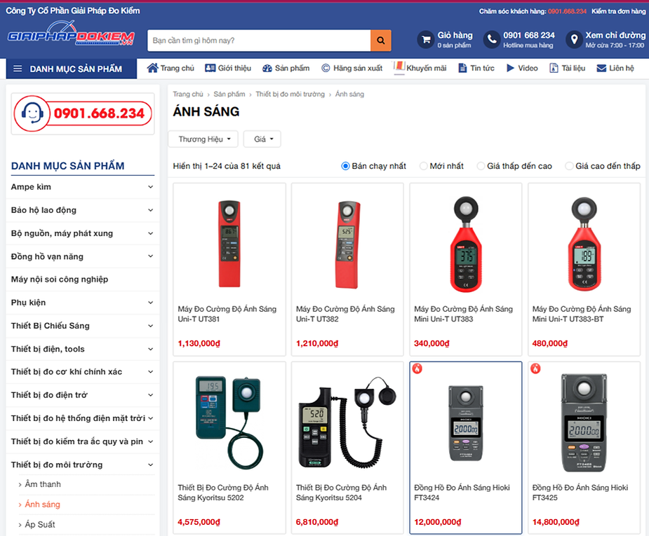649x536 pixels.
Task: Click the hamburger icon beside Danh mục sản phẩm
Action: pyautogui.click(x=18, y=69)
